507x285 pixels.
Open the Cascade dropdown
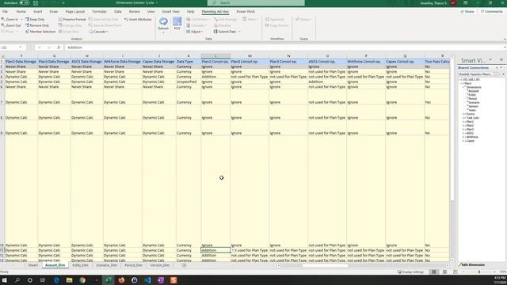coord(98,32)
